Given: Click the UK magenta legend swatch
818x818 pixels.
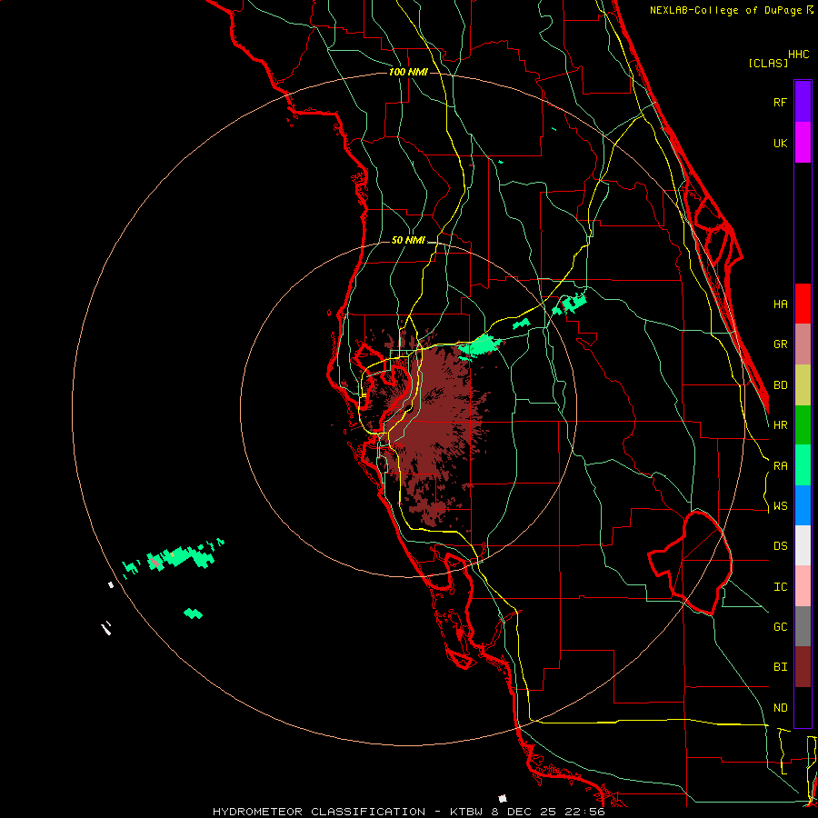Looking at the screenshot, I should (x=803, y=142).
